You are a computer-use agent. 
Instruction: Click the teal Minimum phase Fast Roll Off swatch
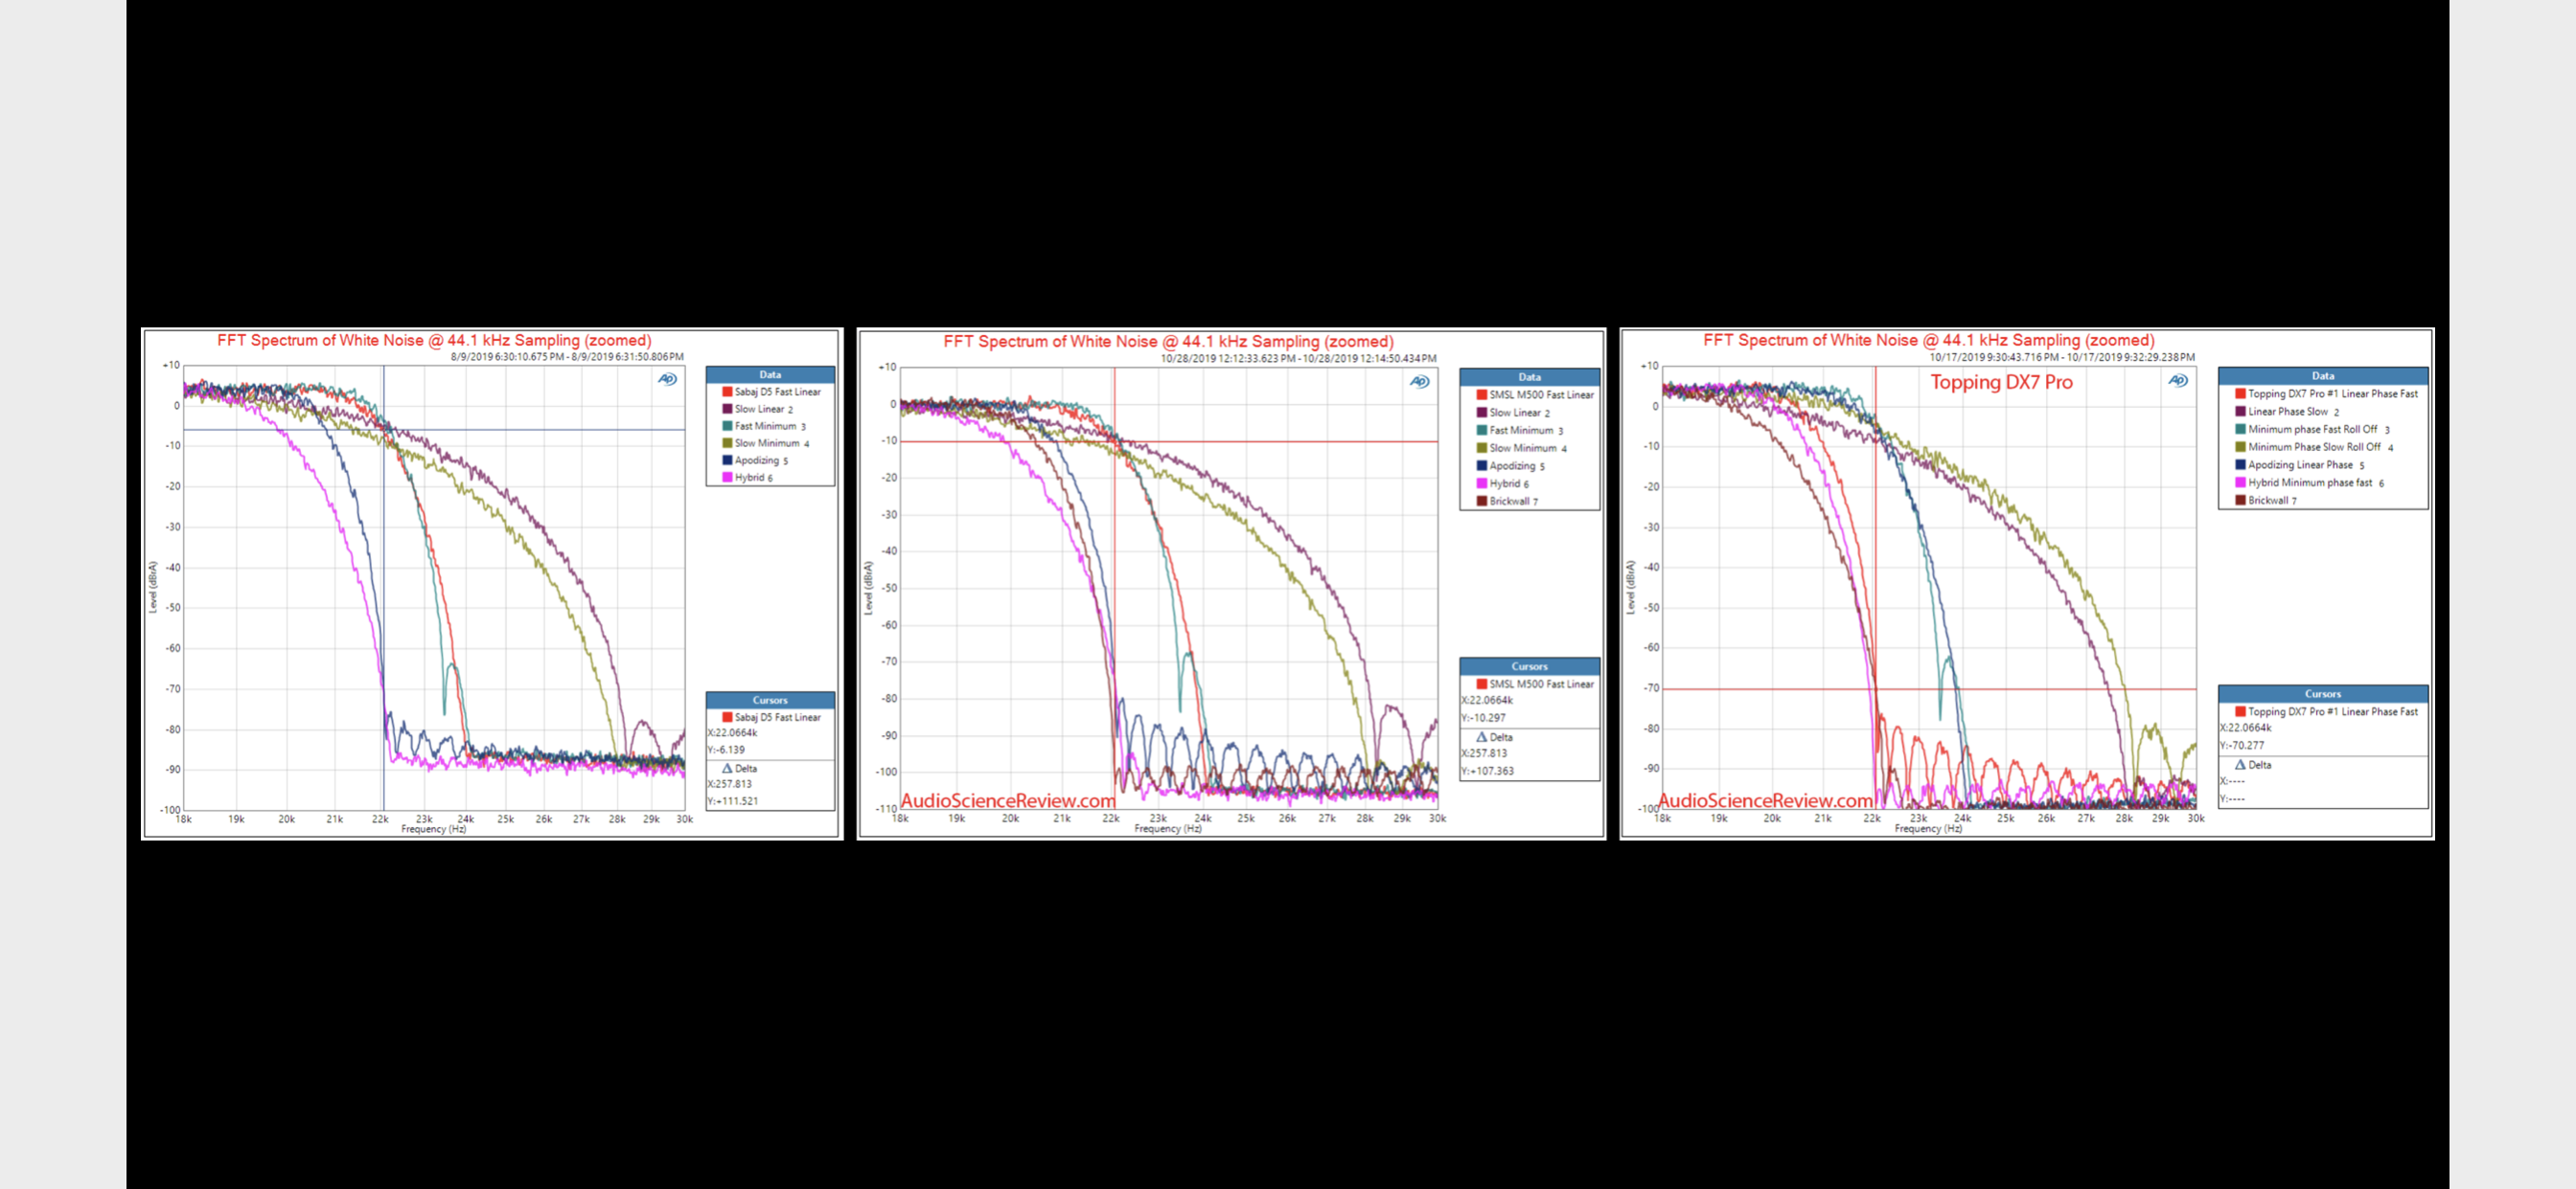tap(2240, 430)
